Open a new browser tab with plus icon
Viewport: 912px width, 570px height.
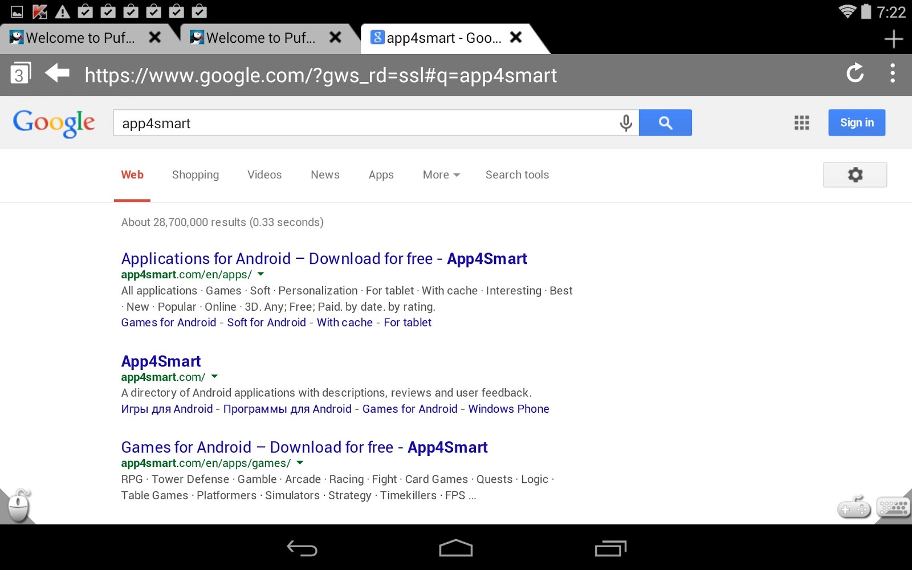893,39
